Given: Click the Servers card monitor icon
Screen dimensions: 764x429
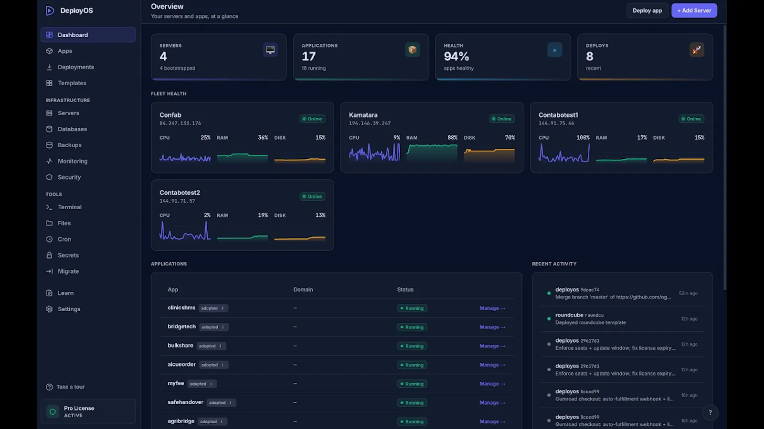Looking at the screenshot, I should (x=270, y=50).
